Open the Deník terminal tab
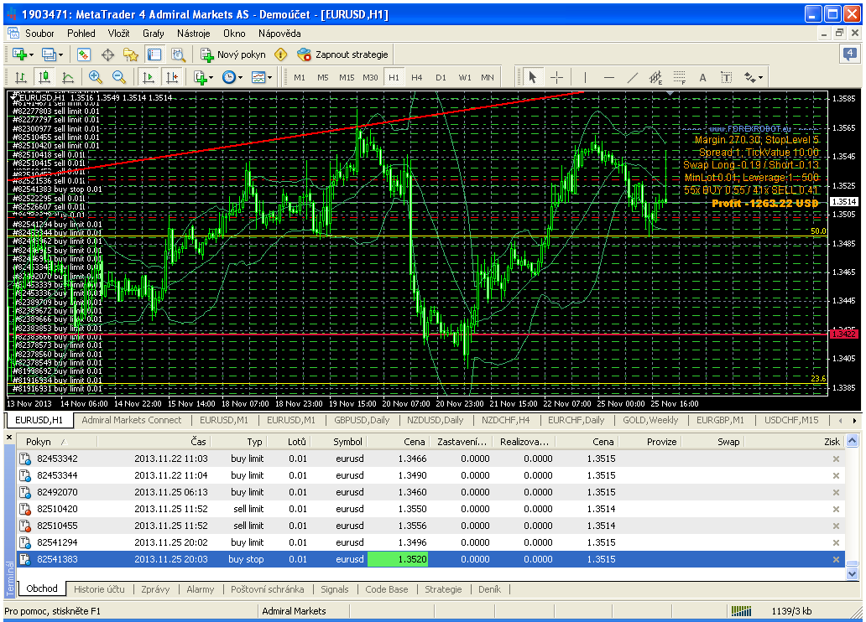 coord(489,589)
